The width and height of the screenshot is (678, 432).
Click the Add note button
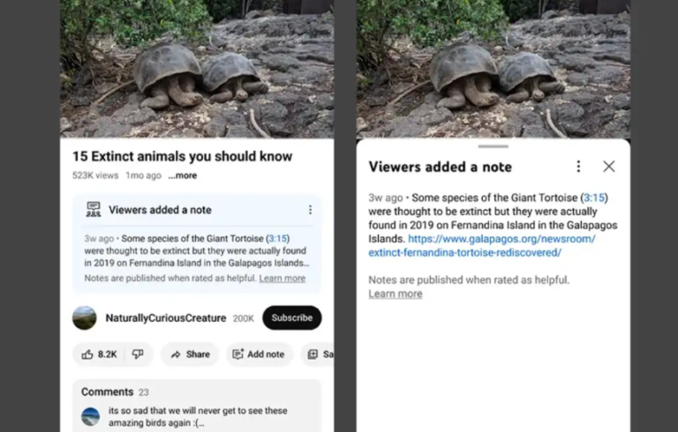(258, 354)
